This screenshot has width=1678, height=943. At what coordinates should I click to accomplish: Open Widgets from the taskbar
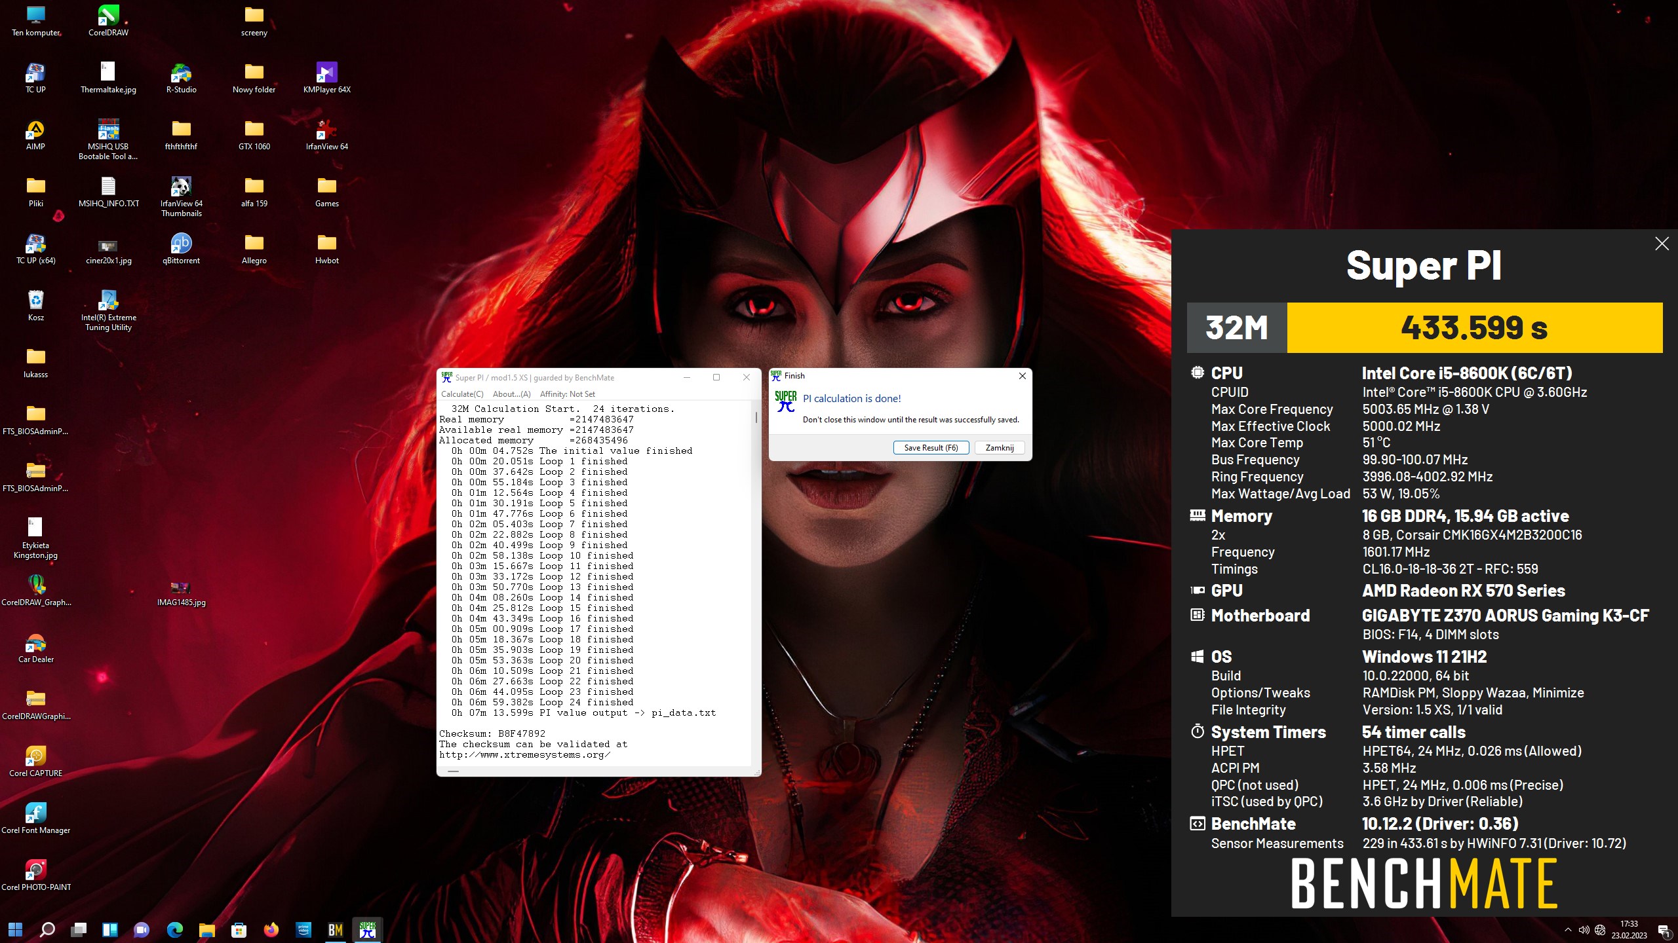pyautogui.click(x=110, y=929)
